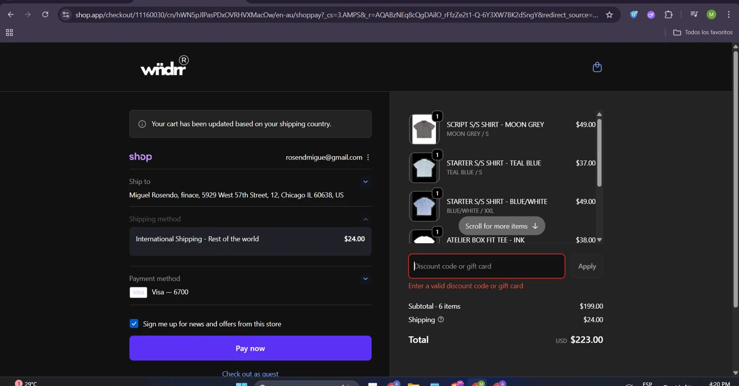The image size is (739, 386).
Task: Reload the checkout page
Action: click(x=45, y=15)
